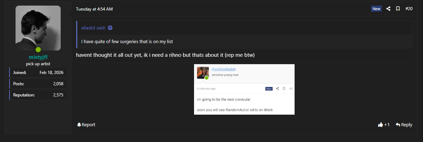The height and width of the screenshot is (142, 423).
Task: Report this post
Action: coord(86,124)
